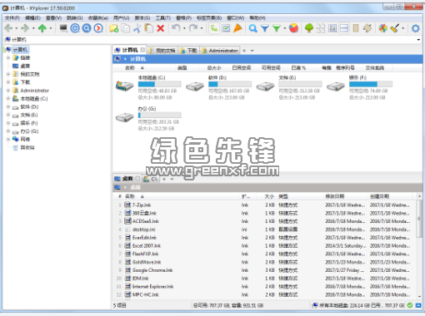The image size is (425, 316).
Task: Toggle the checkbox-style selection toolbar button
Action: tap(226, 28)
